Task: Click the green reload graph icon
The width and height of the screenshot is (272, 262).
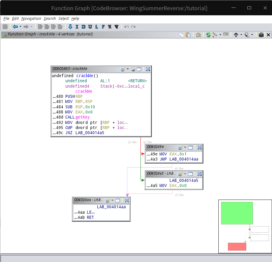Action: click(x=208, y=35)
